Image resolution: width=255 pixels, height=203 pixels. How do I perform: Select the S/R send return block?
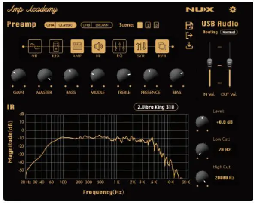(141, 46)
